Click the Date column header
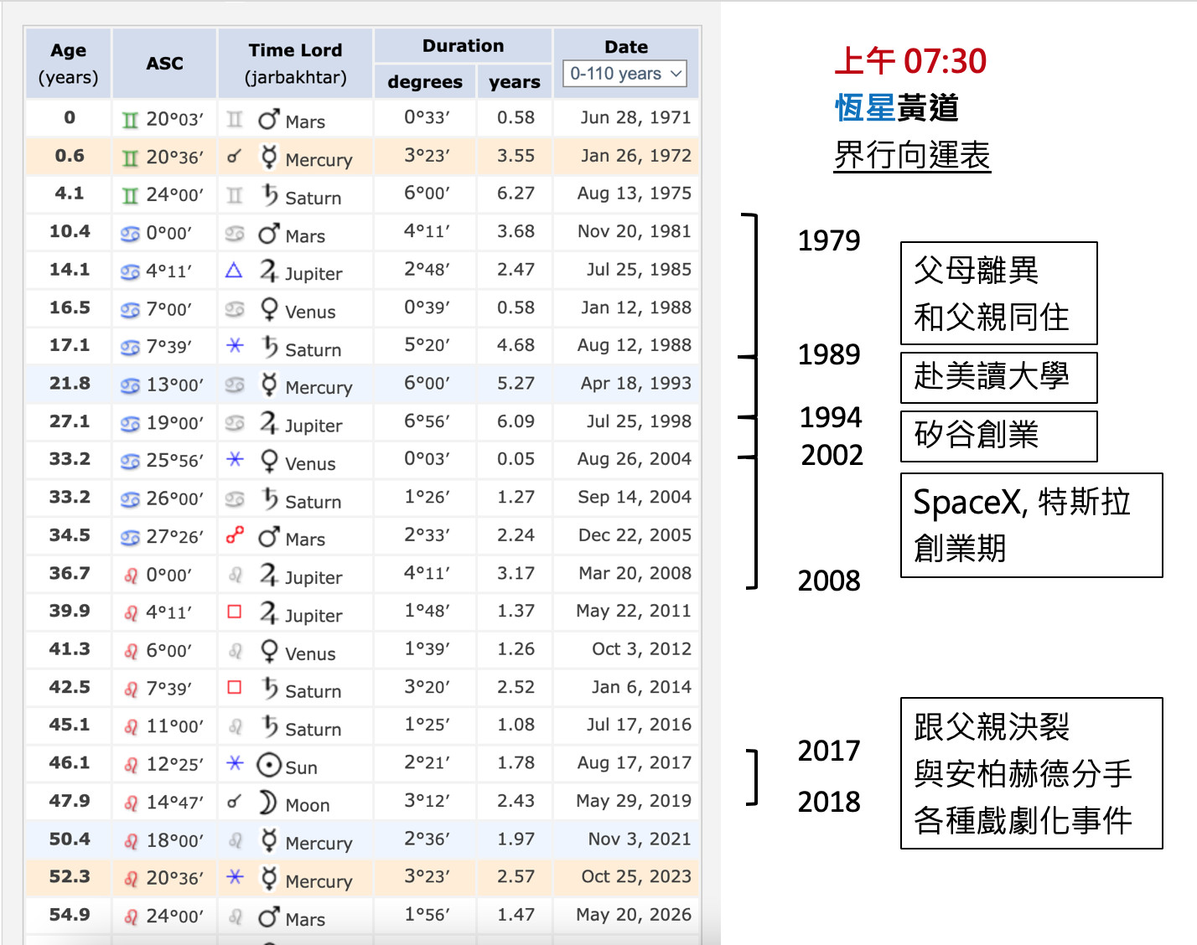This screenshot has width=1197, height=945. point(626,47)
